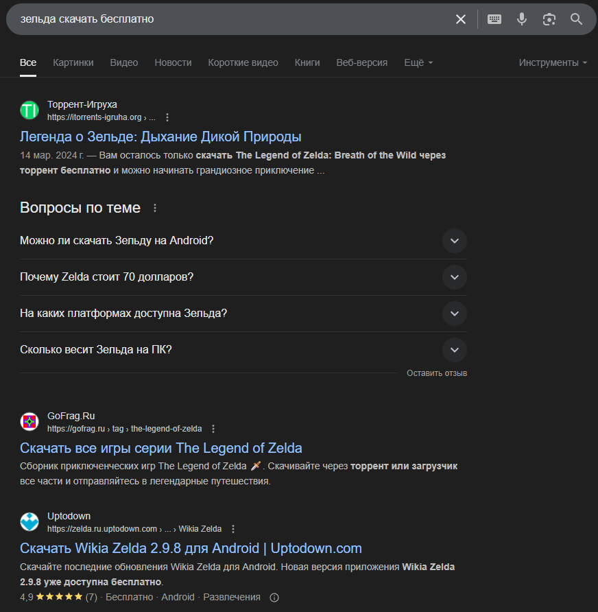The height and width of the screenshot is (612, 598).
Task: Click the 'Вопросы по теме' heading
Action: coord(80,208)
